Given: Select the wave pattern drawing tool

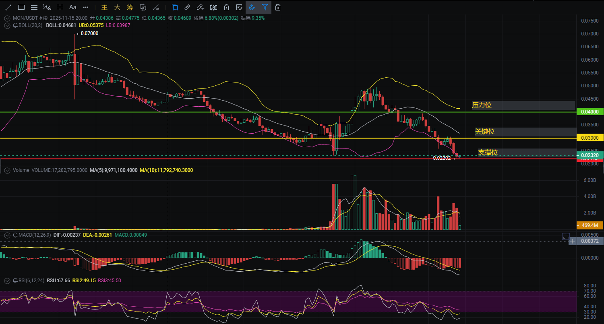Looking at the screenshot, I should pos(47,7).
